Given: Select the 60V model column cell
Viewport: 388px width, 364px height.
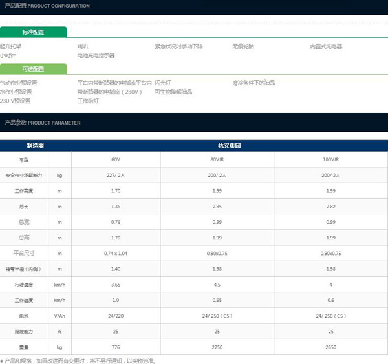Looking at the screenshot, I should (x=115, y=159).
